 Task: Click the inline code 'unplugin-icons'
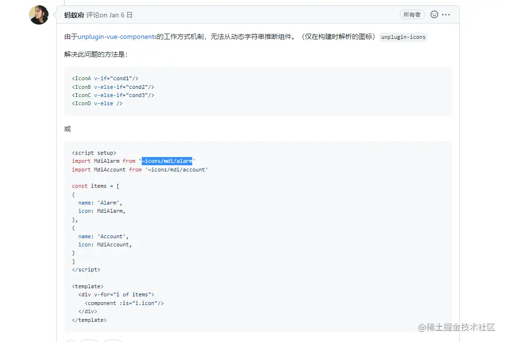(403, 37)
